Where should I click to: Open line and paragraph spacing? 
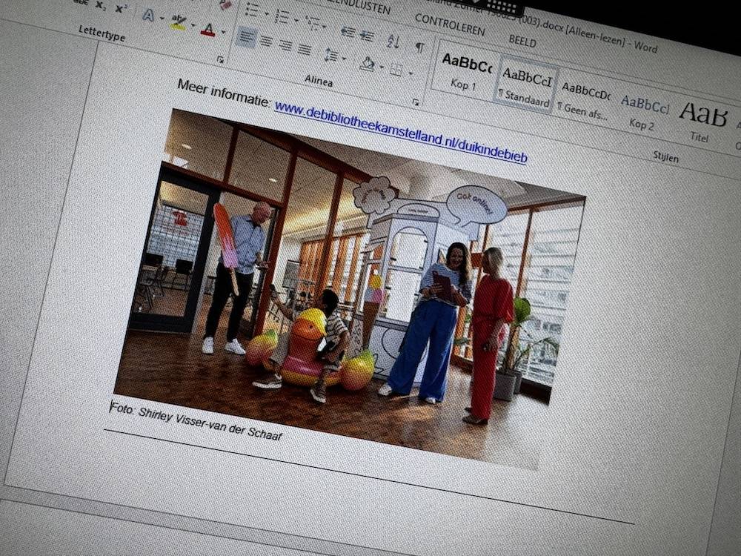[x=331, y=55]
